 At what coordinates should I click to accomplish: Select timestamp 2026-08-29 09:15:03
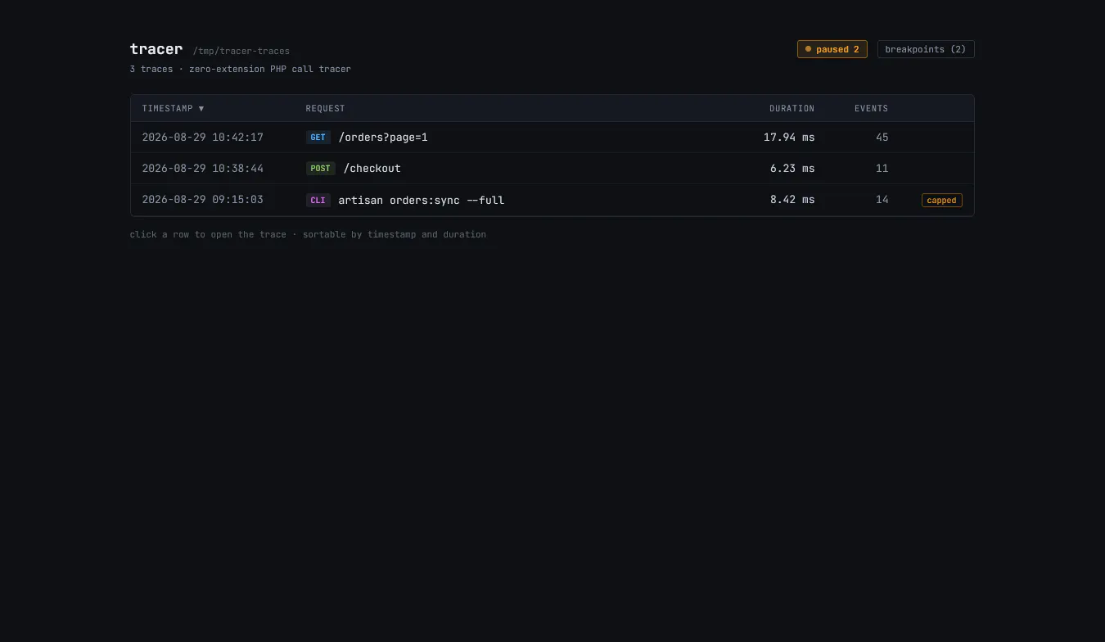point(203,200)
